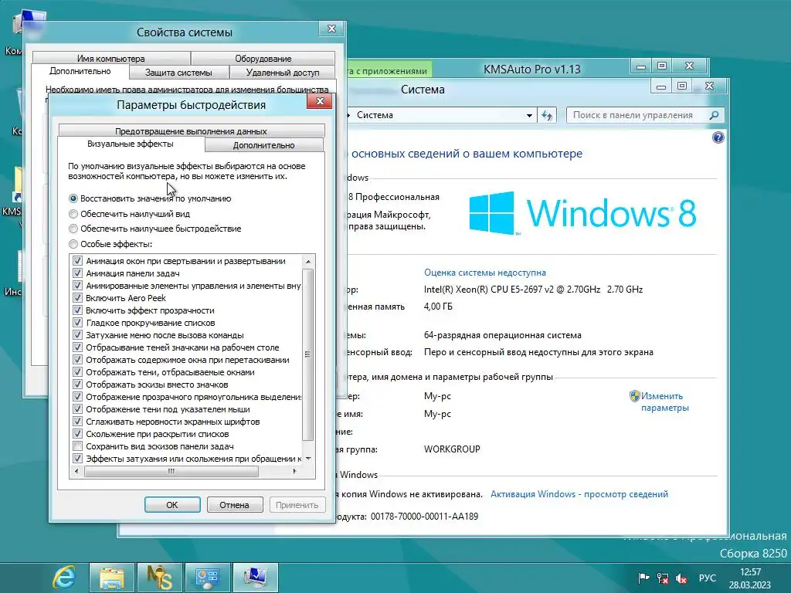This screenshot has width=791, height=593.
Task: Toggle Затухание меню после вызова команды
Action: pos(77,335)
